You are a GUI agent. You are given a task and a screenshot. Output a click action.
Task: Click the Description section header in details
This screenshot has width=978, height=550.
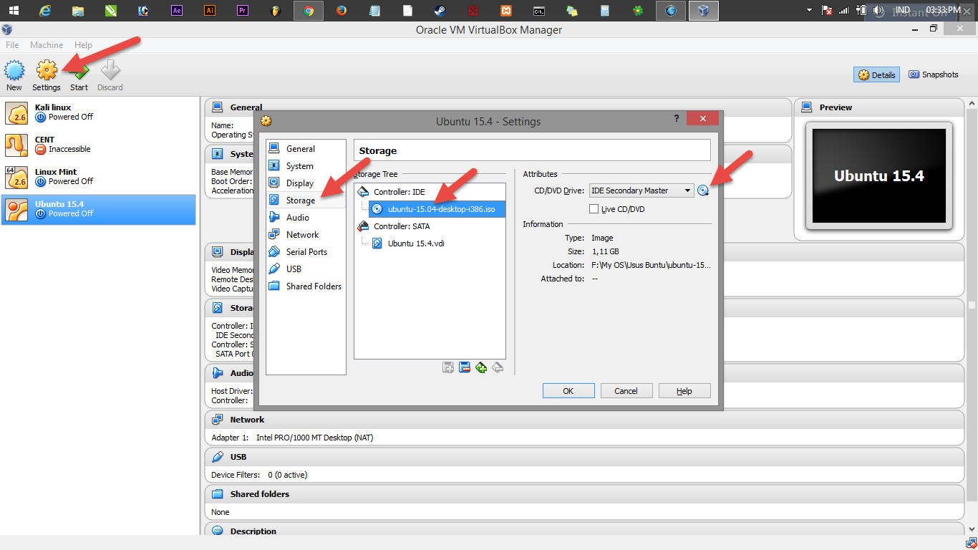pyautogui.click(x=585, y=531)
